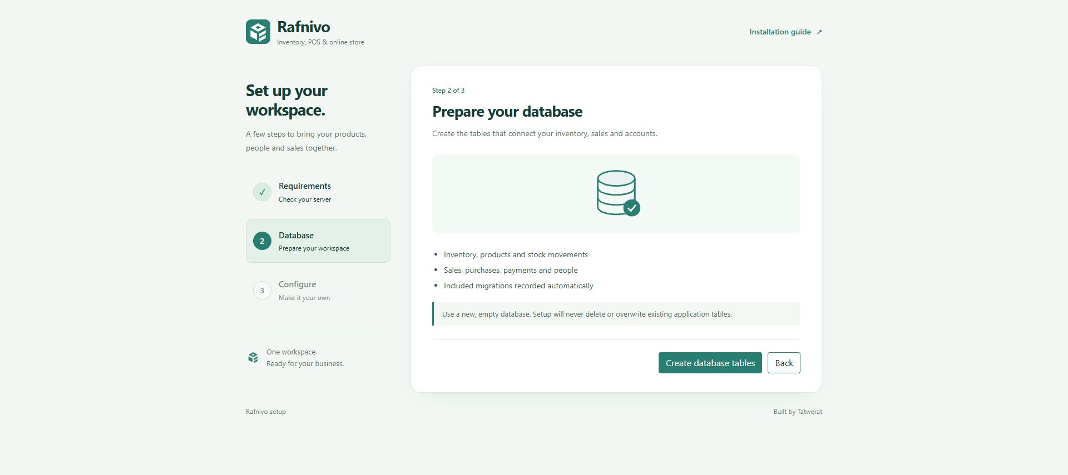Image resolution: width=1068 pixels, height=475 pixels.
Task: Click the Requirements checkmark step icon
Action: (262, 192)
